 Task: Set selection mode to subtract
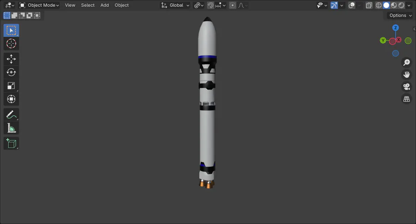coord(22,15)
